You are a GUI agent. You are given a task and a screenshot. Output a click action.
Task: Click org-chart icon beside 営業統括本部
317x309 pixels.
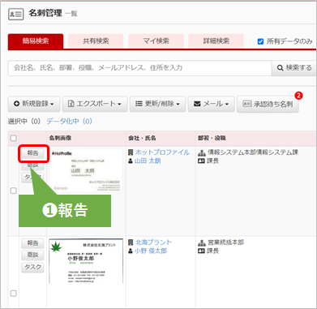tap(202, 242)
